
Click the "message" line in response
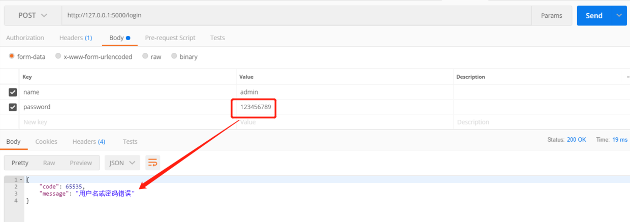[87, 194]
